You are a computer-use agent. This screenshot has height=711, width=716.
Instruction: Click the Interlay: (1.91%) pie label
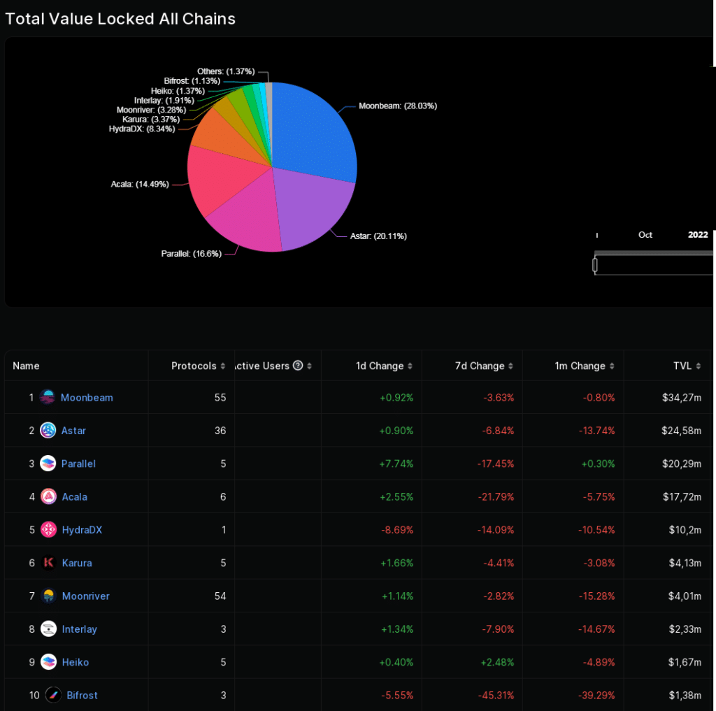[x=164, y=100]
